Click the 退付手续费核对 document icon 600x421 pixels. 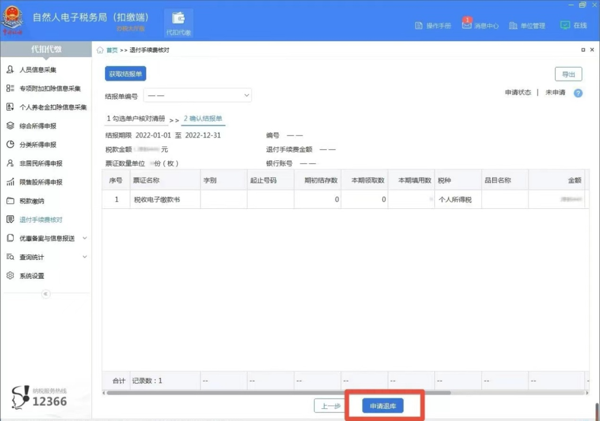[11, 219]
